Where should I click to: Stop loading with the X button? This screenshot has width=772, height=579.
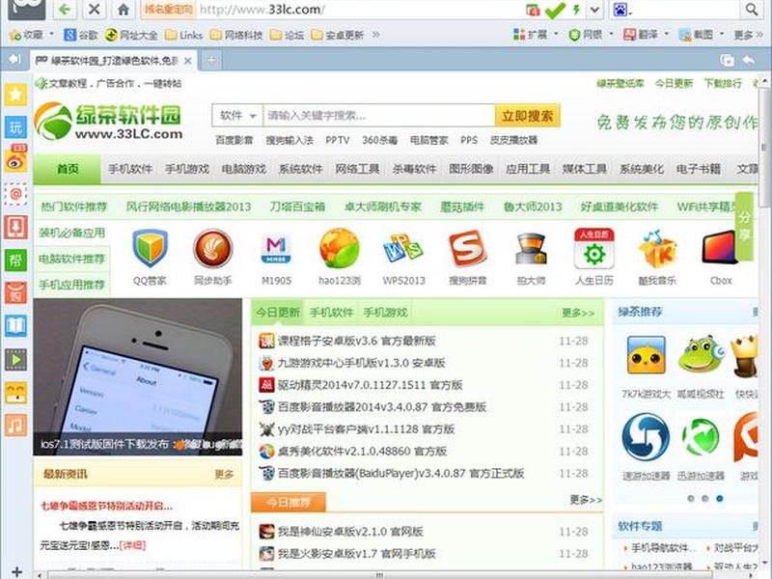[x=94, y=10]
